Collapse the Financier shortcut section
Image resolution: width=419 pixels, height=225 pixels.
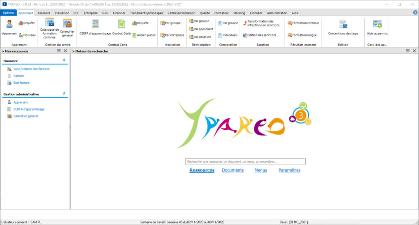64,61
